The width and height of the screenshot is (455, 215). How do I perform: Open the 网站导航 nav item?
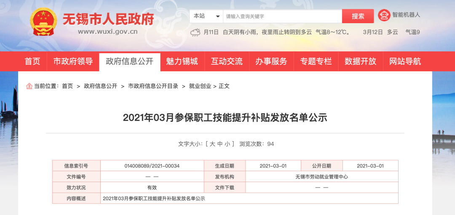(x=405, y=61)
